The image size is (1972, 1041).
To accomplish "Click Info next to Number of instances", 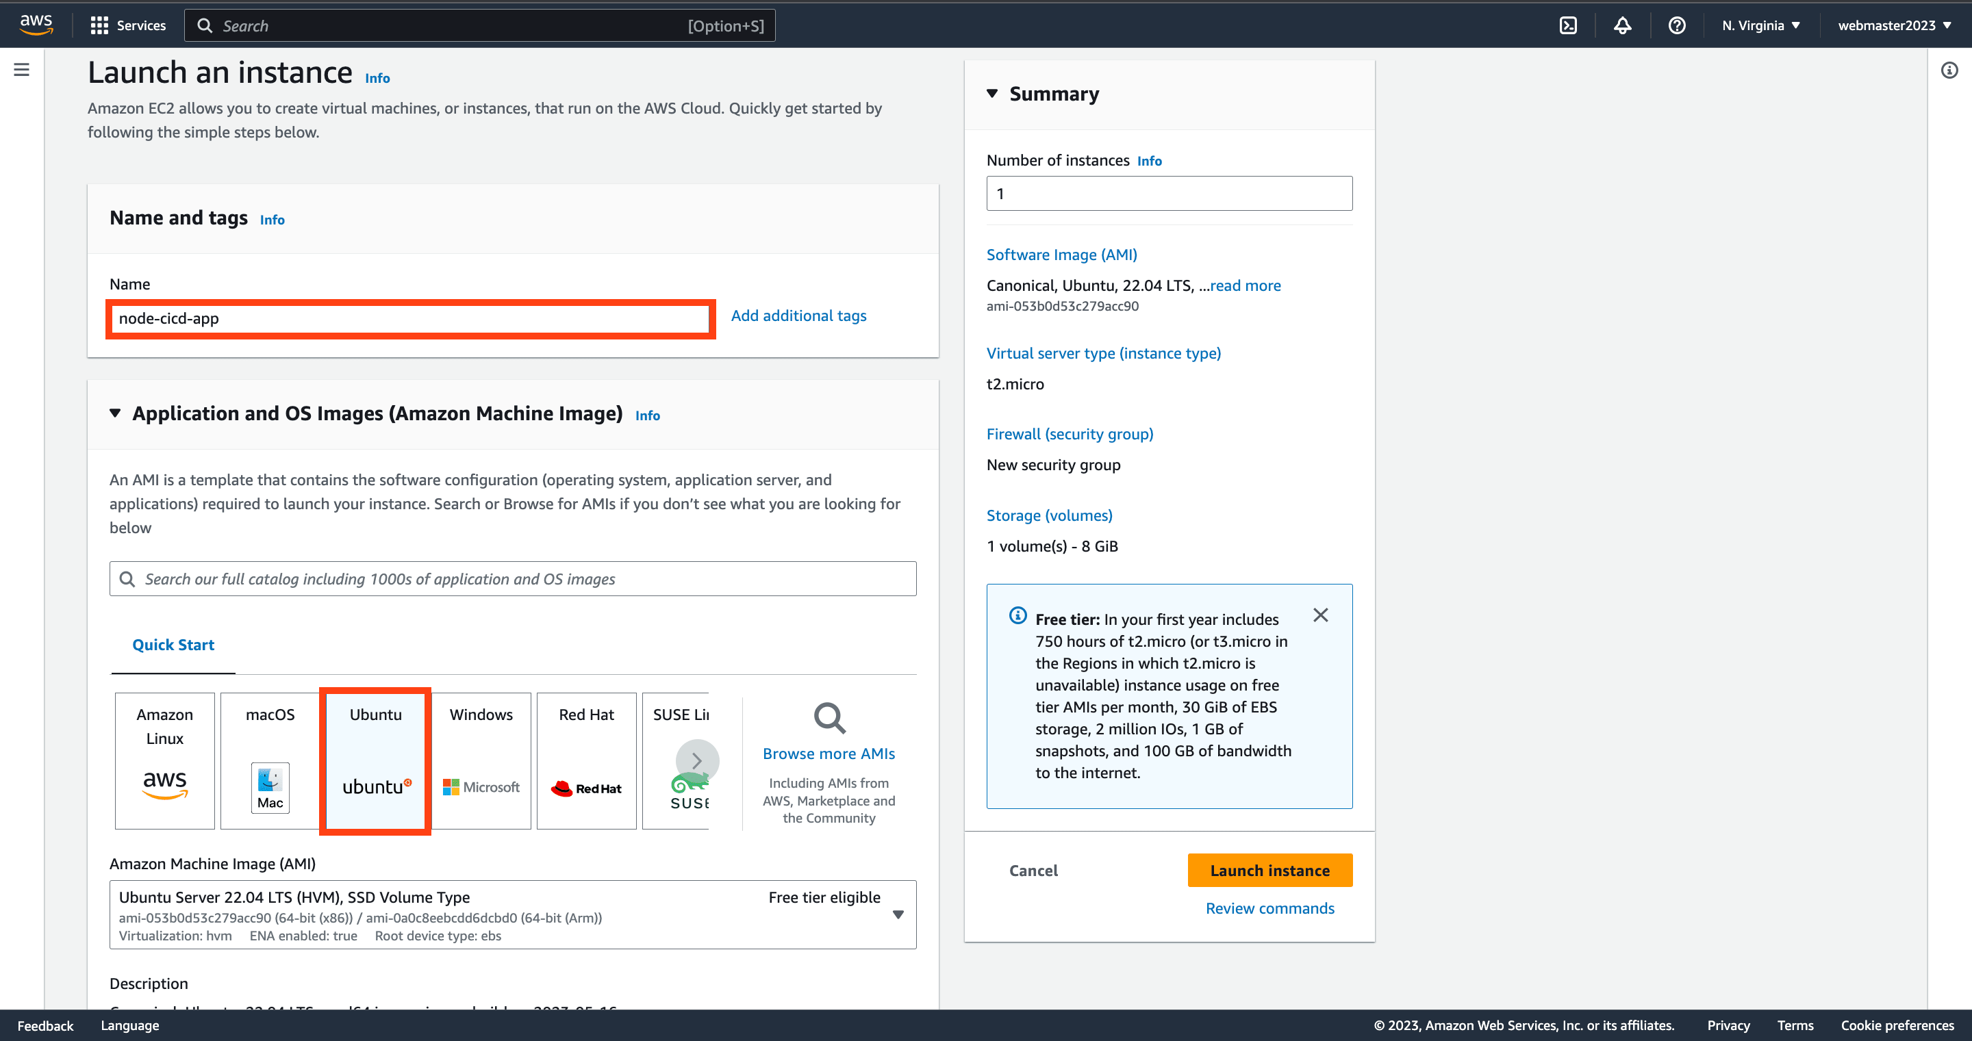I will (1149, 161).
